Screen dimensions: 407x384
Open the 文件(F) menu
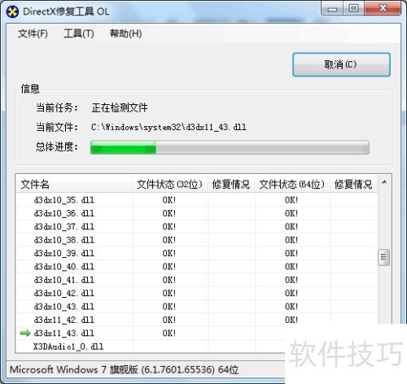pos(33,33)
